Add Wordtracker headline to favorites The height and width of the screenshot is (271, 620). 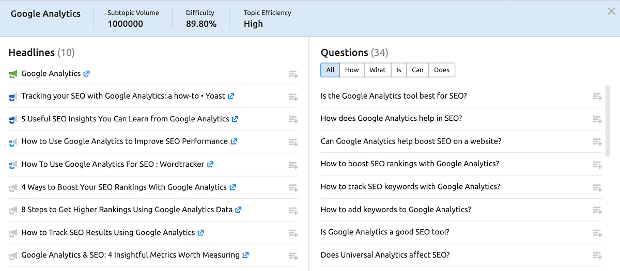(x=293, y=165)
